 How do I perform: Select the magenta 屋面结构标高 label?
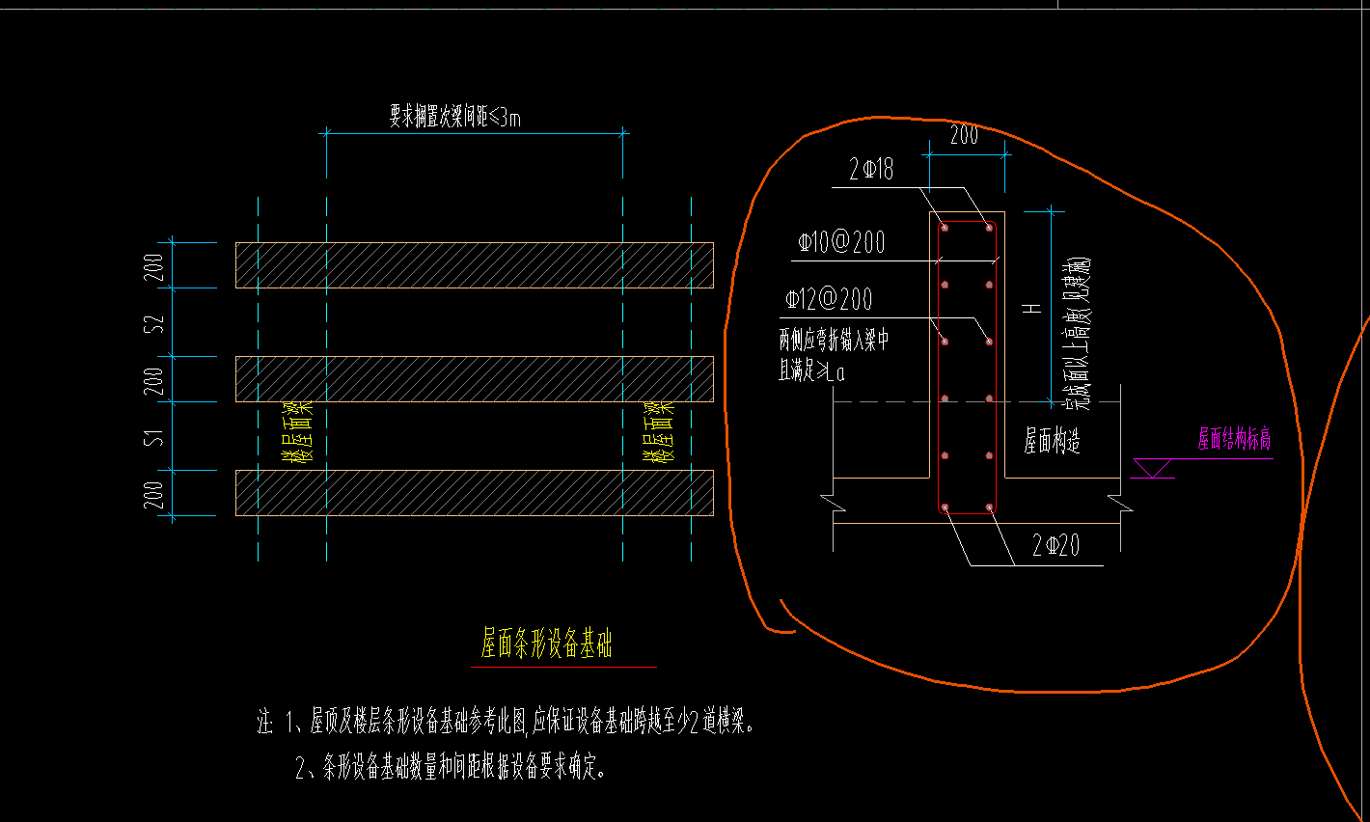pos(1235,440)
